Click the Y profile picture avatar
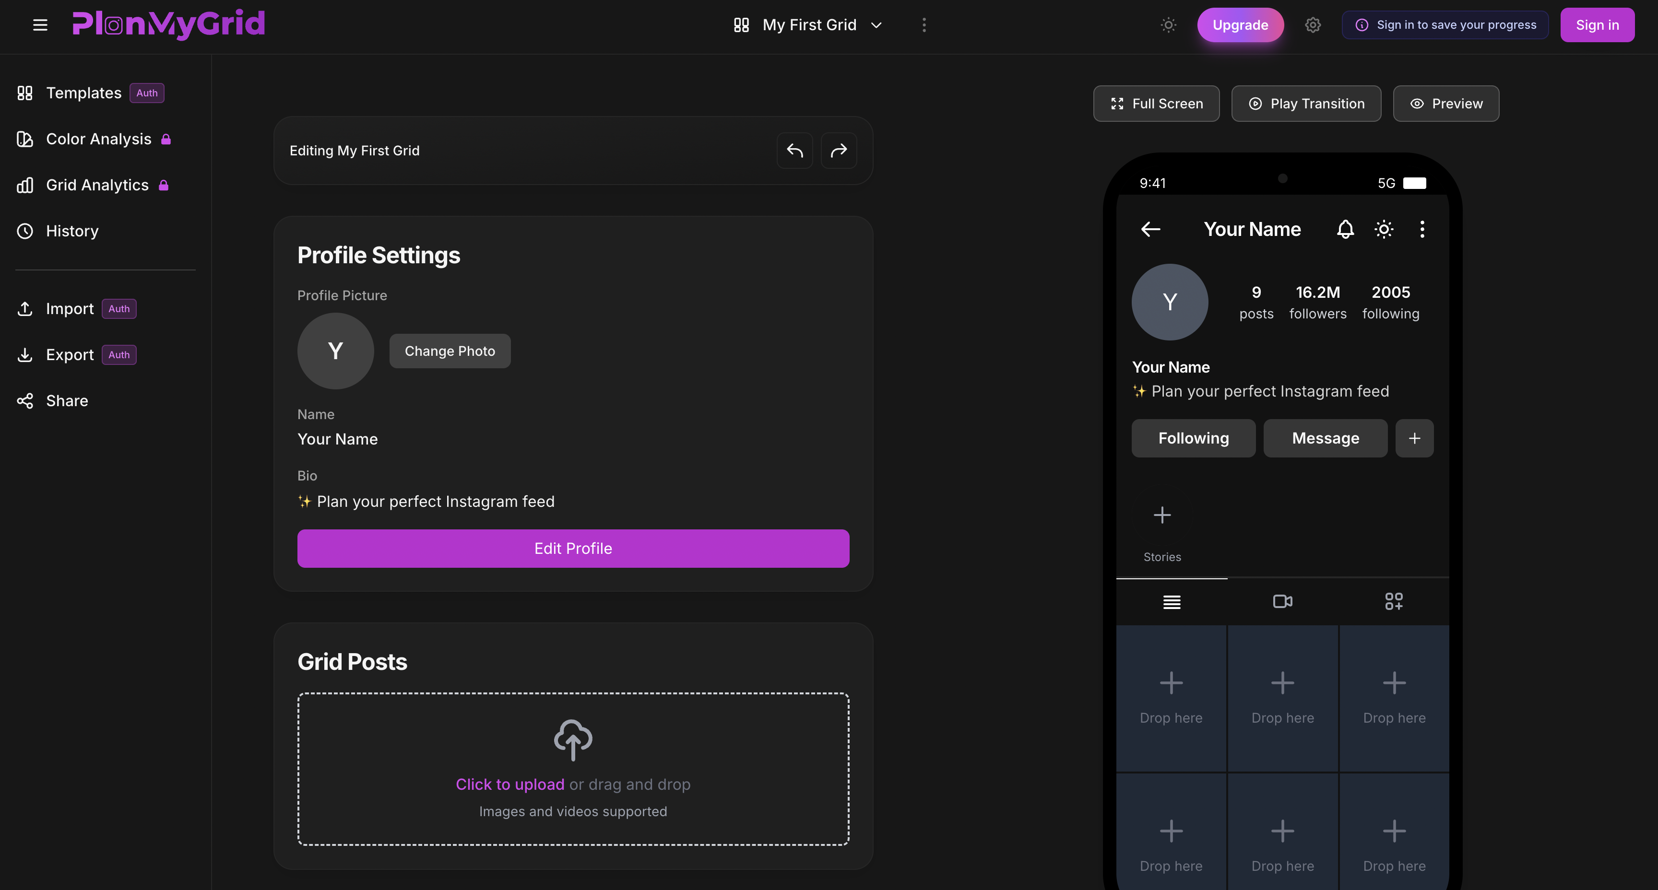 pos(335,351)
